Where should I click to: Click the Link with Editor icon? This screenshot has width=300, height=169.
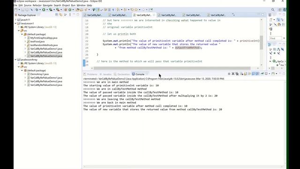pos(61,15)
